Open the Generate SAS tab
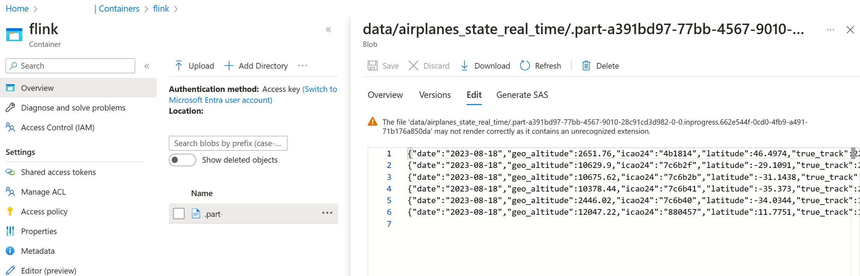The width and height of the screenshot is (860, 276). click(522, 95)
